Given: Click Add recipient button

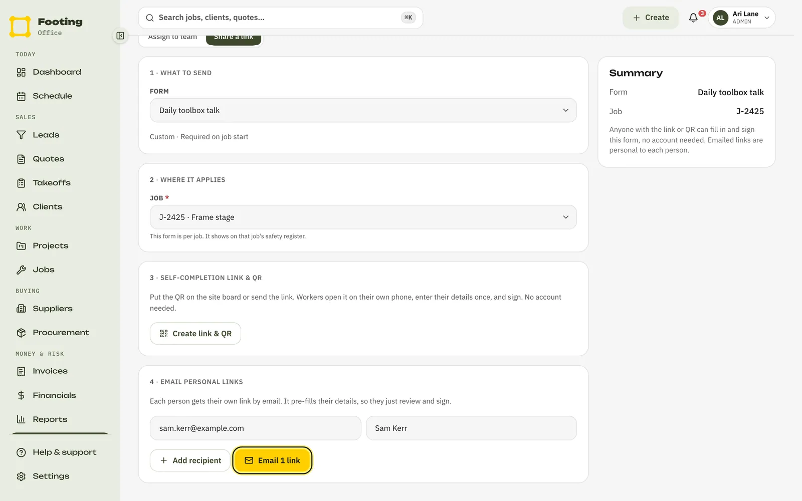Looking at the screenshot, I should [x=190, y=460].
